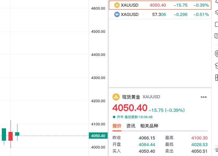Image resolution: width=218 pixels, height=156 pixels.
Task: Select the red candlestick on the chart
Action: coord(11,136)
